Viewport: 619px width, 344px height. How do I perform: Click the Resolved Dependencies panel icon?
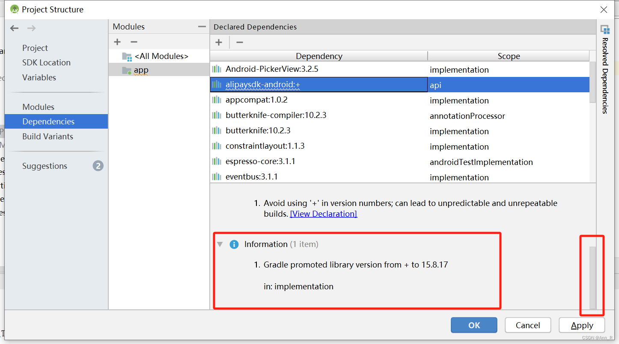click(x=605, y=29)
